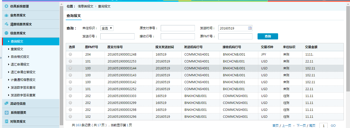
Task: Click the icon beside 对账类报文
Action: (x=6, y=121)
